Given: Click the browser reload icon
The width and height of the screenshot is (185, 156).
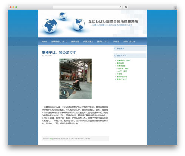Looking at the screenshot, I should [x=120, y=7].
